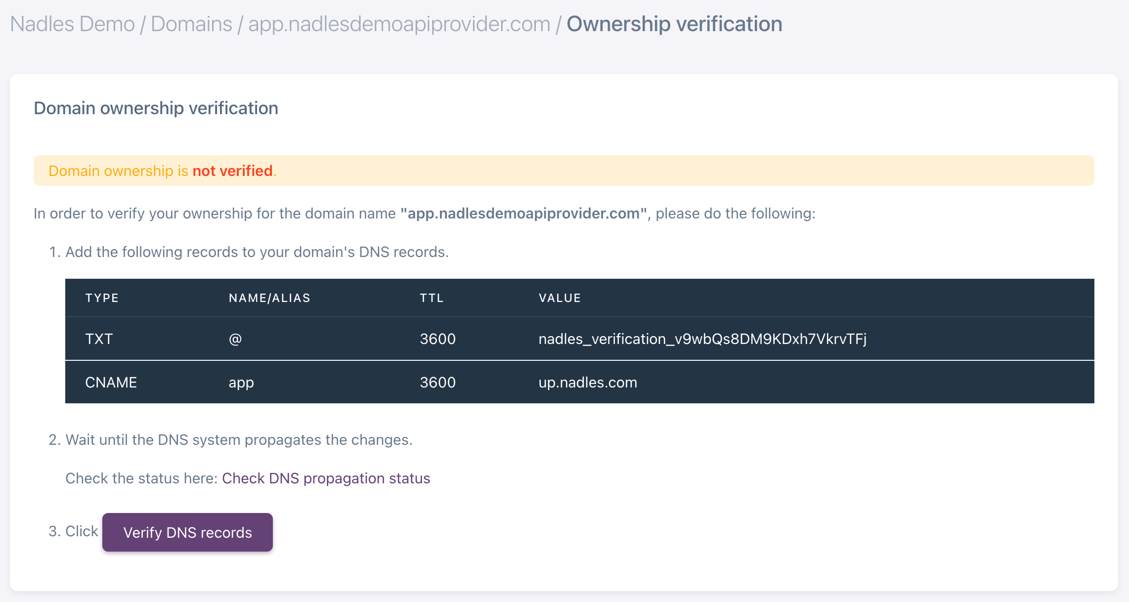Click the @ name cell
1129x602 pixels.
click(x=235, y=339)
